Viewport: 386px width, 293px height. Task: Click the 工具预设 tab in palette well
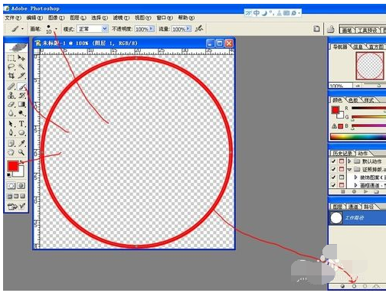point(367,31)
